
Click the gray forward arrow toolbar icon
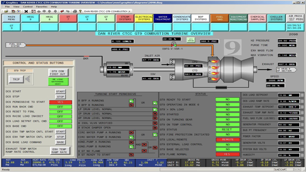point(67,11)
